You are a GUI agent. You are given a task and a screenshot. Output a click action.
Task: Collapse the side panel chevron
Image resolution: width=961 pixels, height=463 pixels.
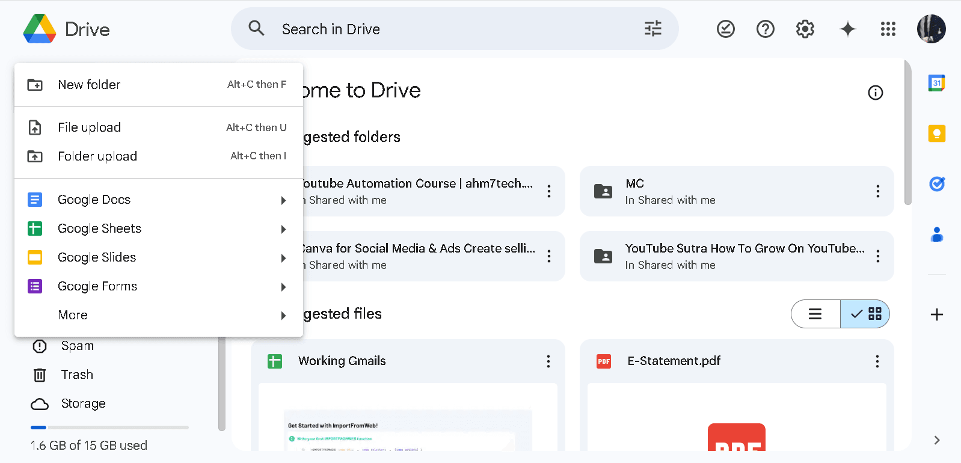coord(937,440)
